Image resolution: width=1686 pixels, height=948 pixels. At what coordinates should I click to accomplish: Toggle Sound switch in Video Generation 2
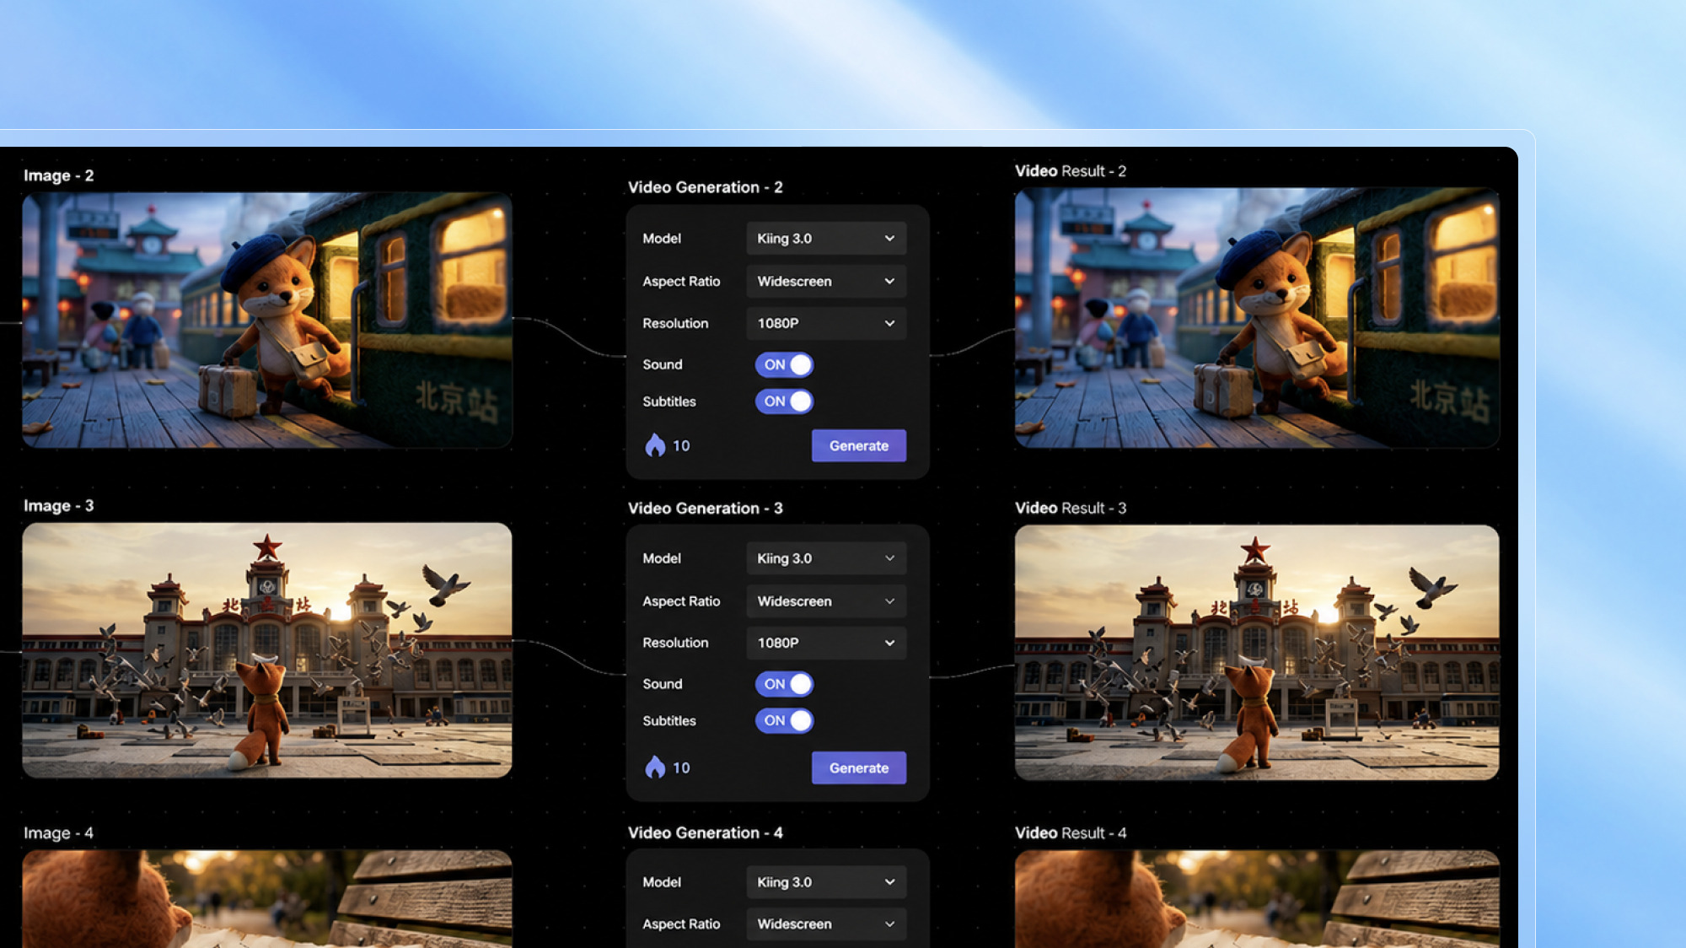coord(784,364)
